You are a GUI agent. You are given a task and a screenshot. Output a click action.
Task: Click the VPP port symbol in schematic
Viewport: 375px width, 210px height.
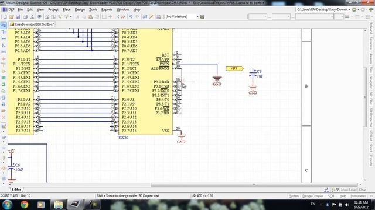[x=234, y=69]
